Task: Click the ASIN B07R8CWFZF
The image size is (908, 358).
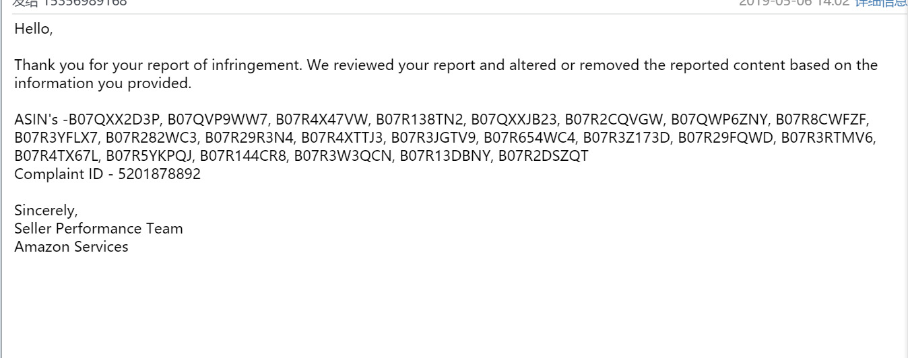Action: 822,120
